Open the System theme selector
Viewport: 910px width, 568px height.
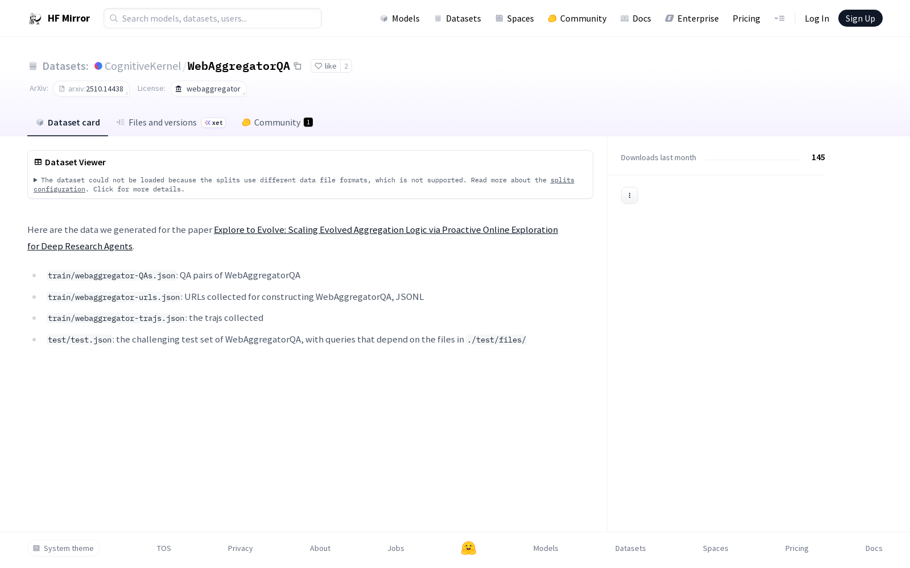click(64, 548)
